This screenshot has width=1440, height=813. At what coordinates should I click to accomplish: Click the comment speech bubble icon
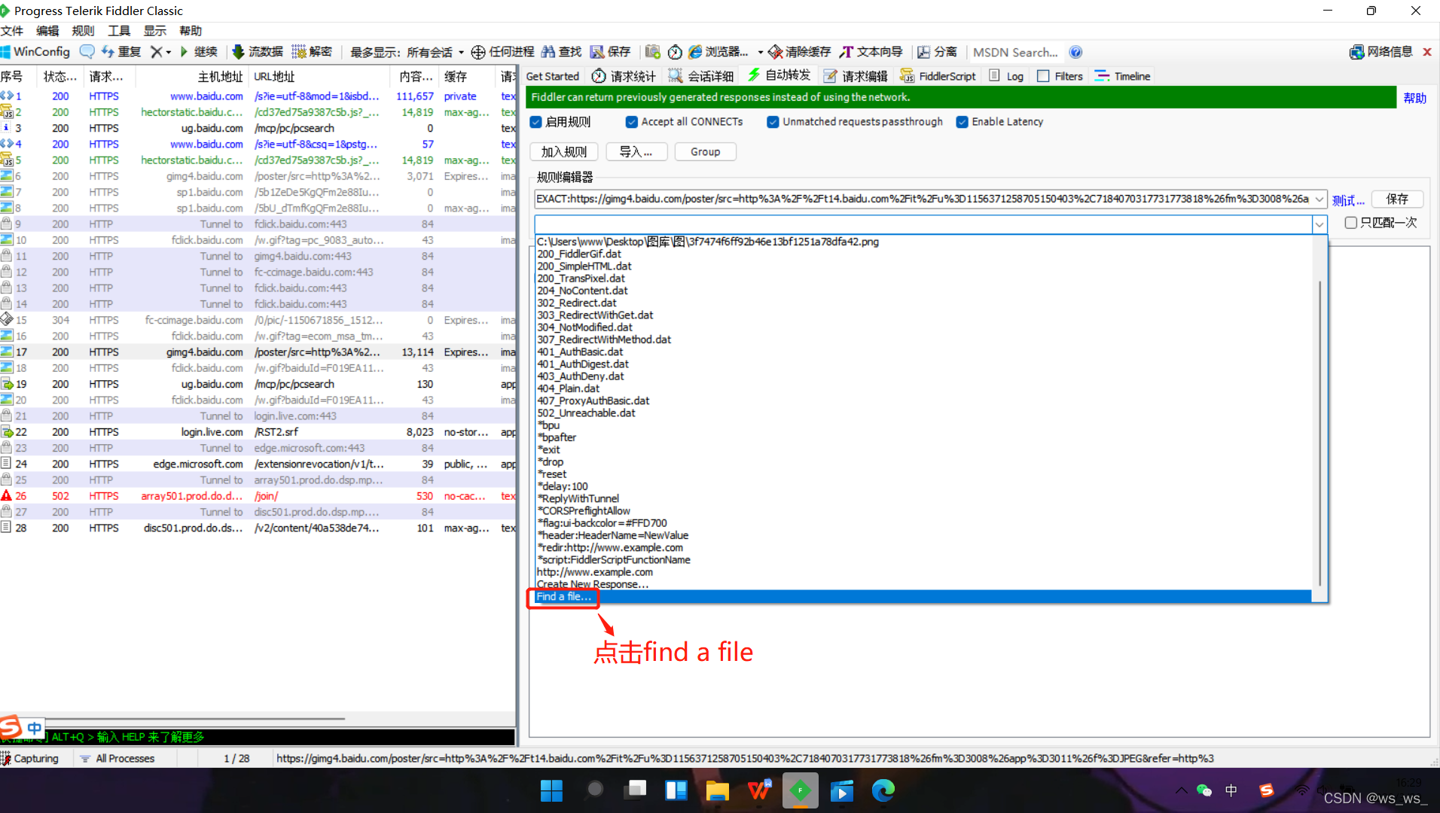(x=87, y=52)
